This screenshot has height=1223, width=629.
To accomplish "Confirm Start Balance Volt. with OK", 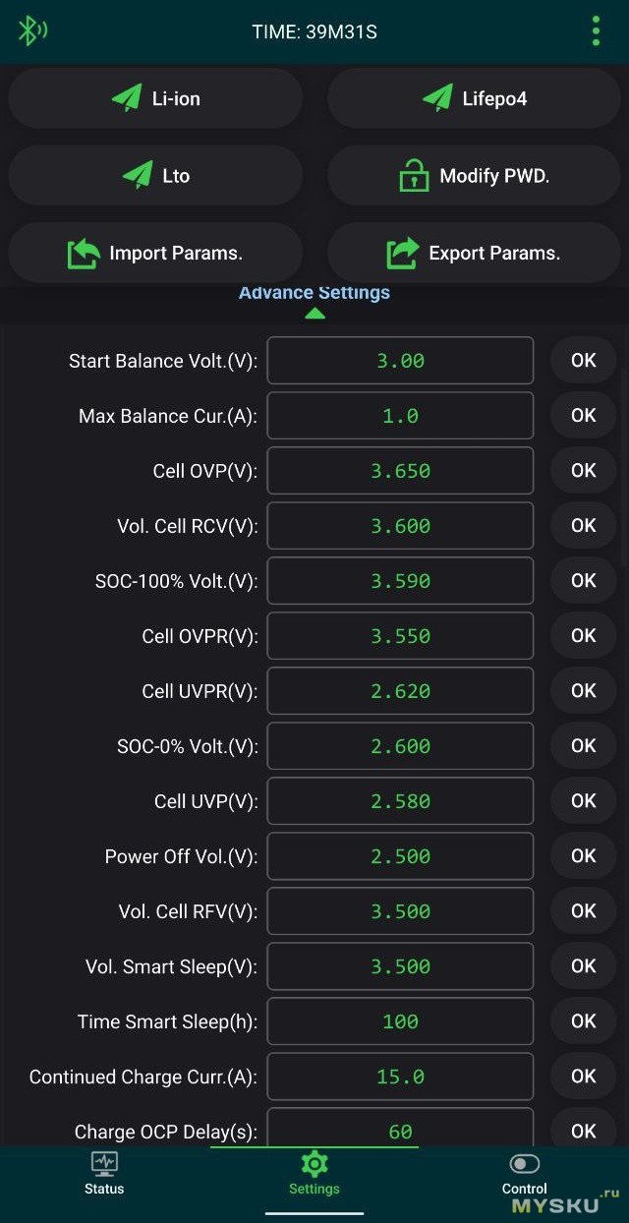I will click(x=583, y=360).
